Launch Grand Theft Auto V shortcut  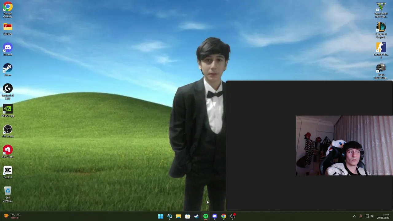tap(381, 10)
